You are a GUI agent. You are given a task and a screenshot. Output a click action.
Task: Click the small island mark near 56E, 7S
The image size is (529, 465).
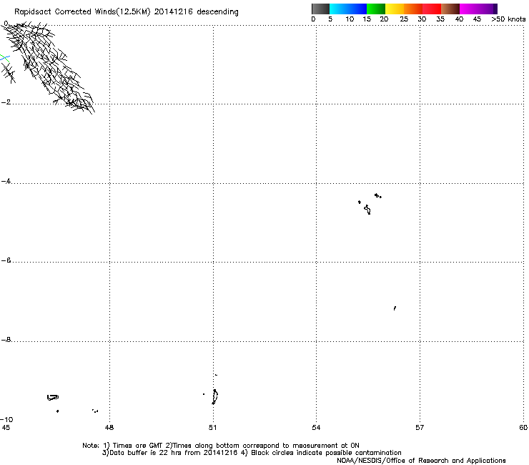pos(395,308)
